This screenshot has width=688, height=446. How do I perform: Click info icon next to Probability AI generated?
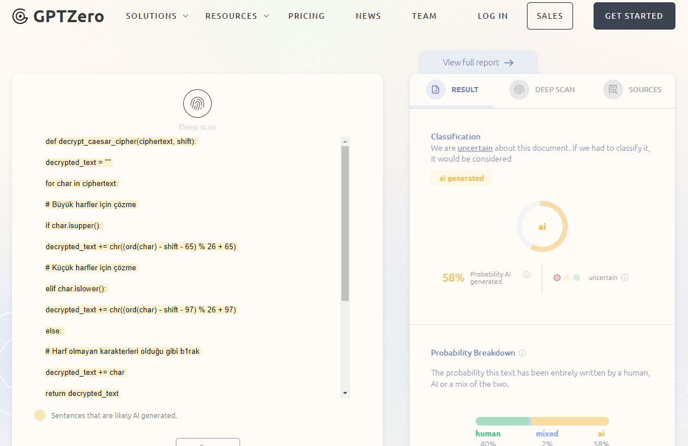(x=526, y=274)
